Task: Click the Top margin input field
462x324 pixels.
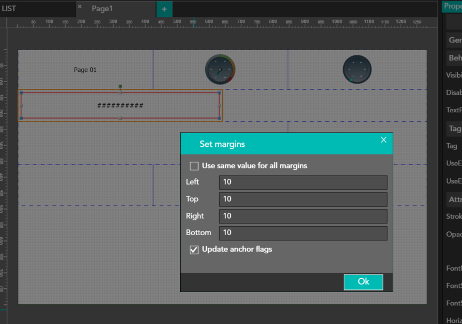Action: point(303,200)
